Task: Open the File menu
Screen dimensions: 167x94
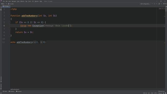Action: point(4,1)
